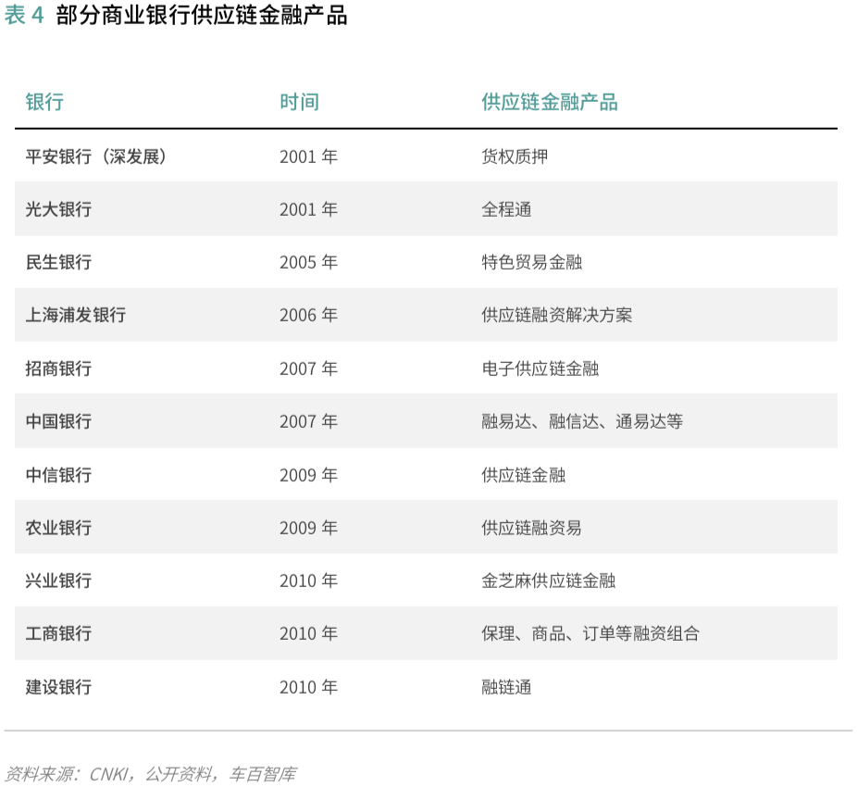This screenshot has height=787, width=857.
Task: Select the 中信银行 cell
Action: coord(58,475)
